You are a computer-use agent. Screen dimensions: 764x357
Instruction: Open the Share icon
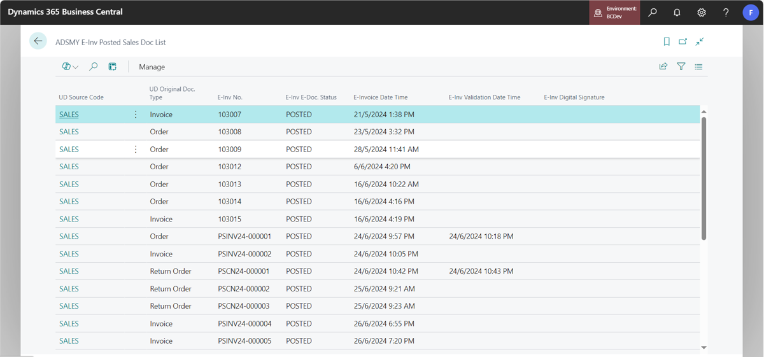(x=663, y=66)
